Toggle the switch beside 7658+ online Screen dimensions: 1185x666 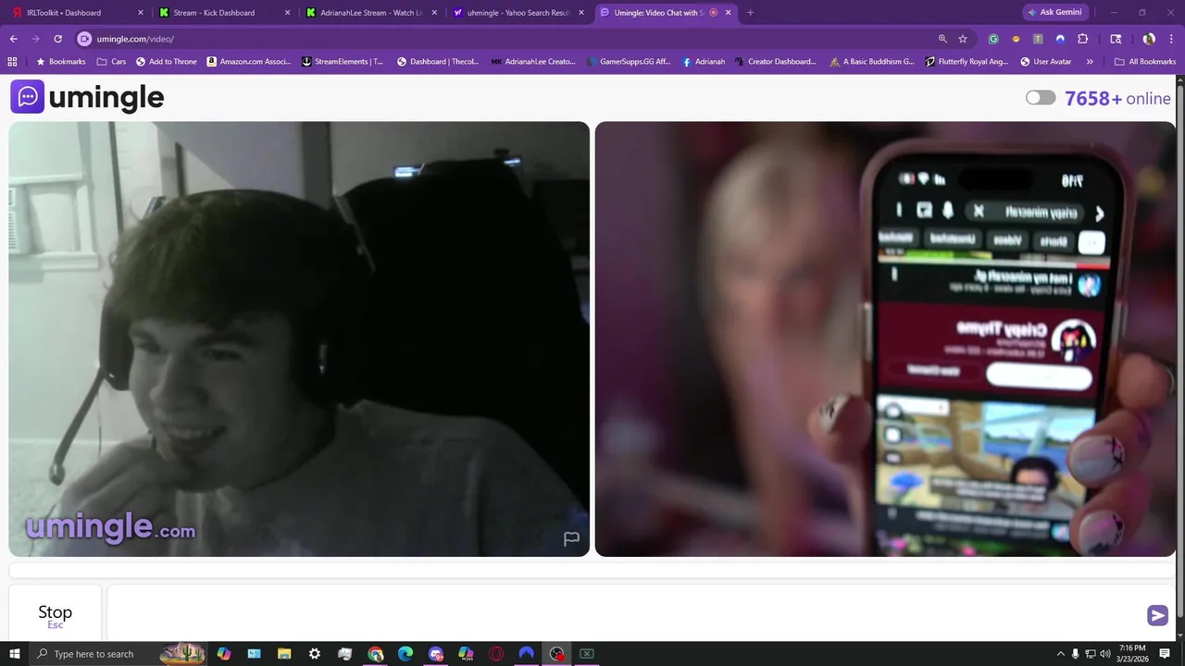click(1041, 98)
